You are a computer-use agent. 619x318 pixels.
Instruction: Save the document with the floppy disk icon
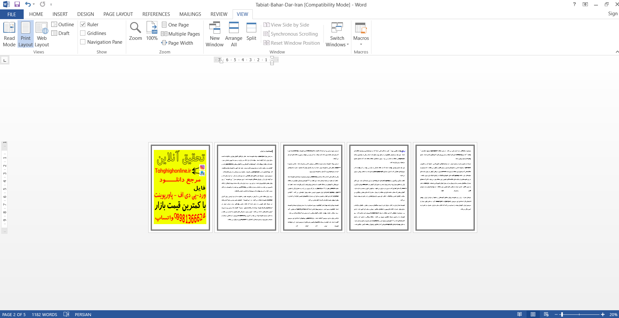pyautogui.click(x=17, y=4)
